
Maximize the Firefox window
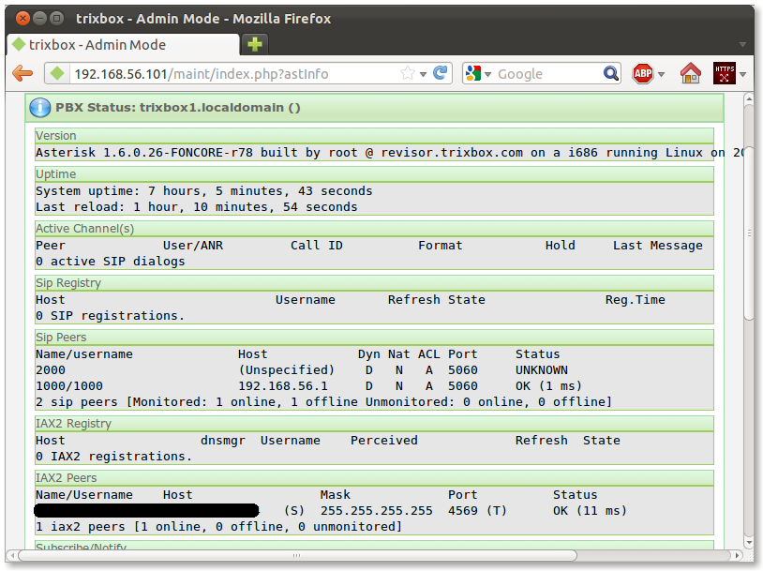57,19
